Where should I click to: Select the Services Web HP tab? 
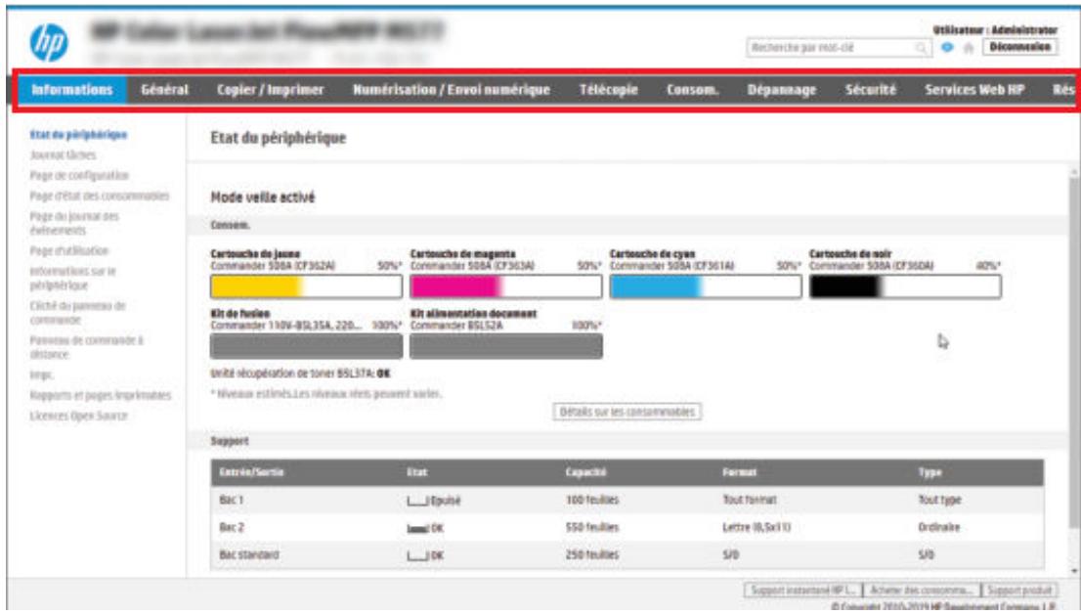974,90
